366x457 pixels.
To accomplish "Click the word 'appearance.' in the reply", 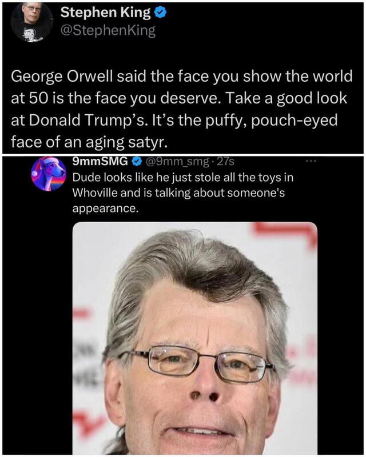I will tap(105, 209).
